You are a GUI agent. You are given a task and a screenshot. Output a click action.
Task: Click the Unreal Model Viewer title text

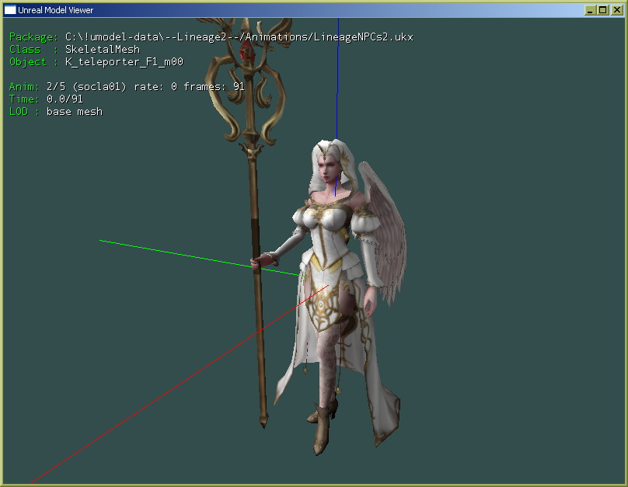(56, 10)
